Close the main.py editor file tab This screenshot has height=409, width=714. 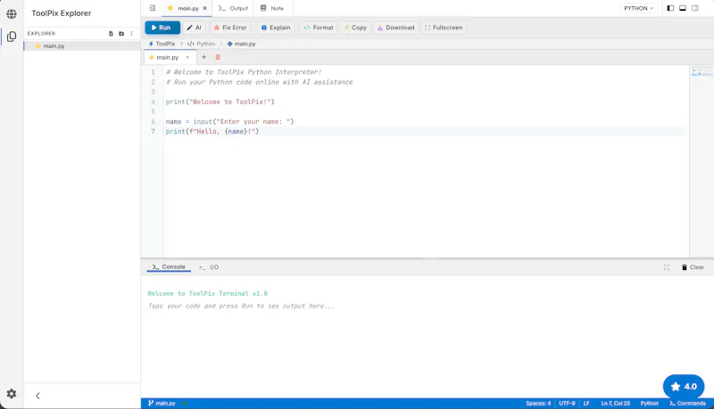pyautogui.click(x=187, y=57)
